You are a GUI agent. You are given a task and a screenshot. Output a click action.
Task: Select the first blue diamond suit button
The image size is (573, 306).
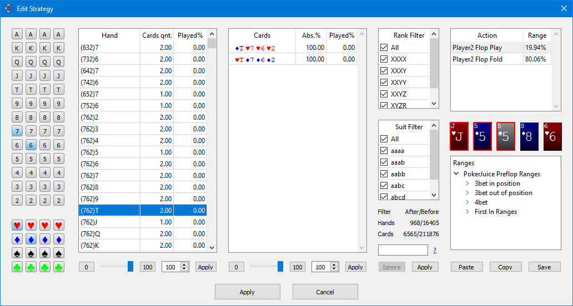click(x=17, y=239)
